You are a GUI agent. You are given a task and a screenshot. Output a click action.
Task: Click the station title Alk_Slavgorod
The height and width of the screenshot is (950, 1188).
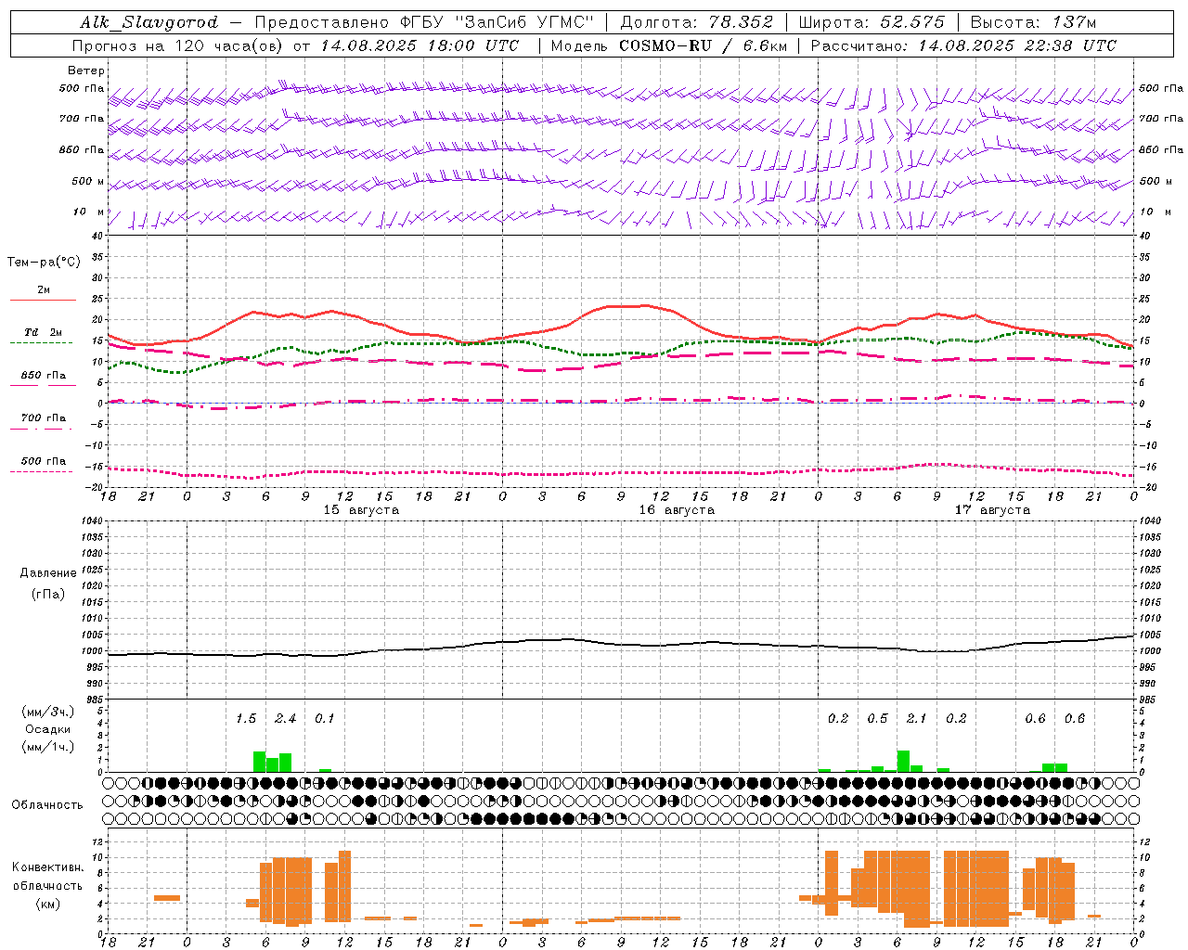[x=149, y=22]
